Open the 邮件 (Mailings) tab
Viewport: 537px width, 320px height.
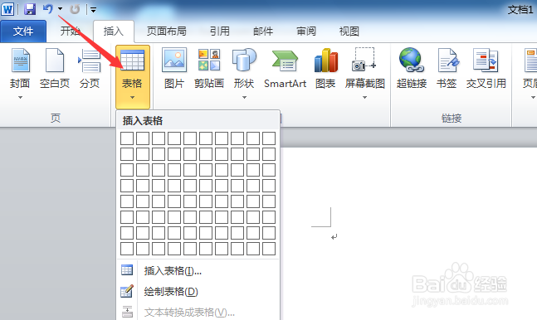263,32
